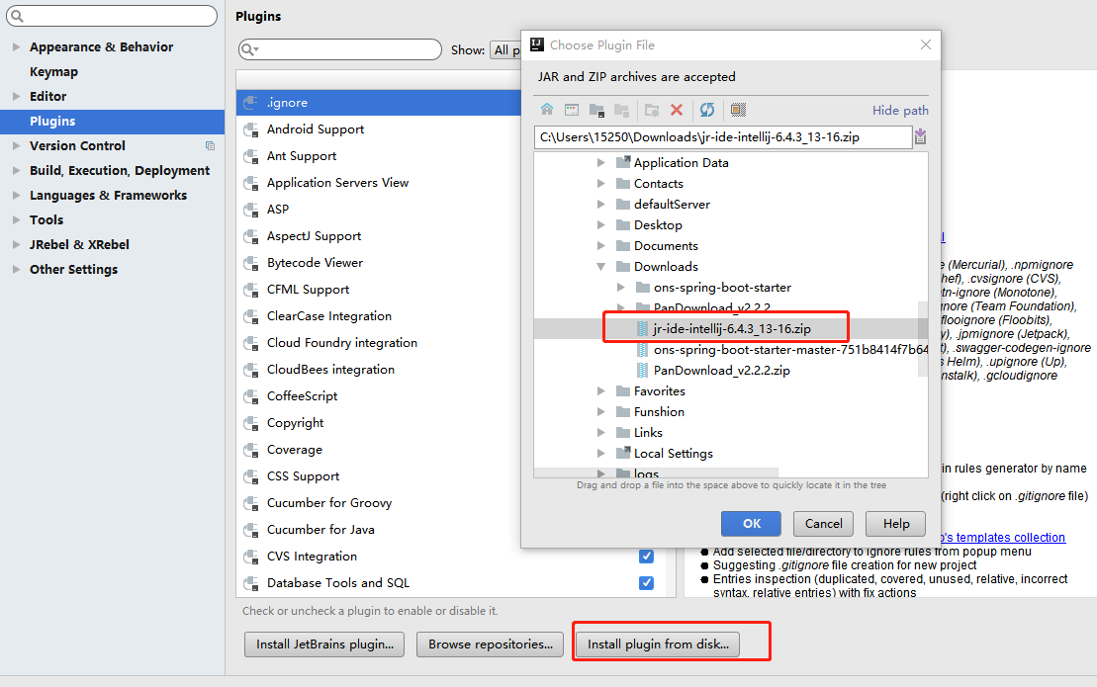Select jr-ide-intellij-6.4.3_13-16.zip file
This screenshot has width=1097, height=687.
(731, 328)
